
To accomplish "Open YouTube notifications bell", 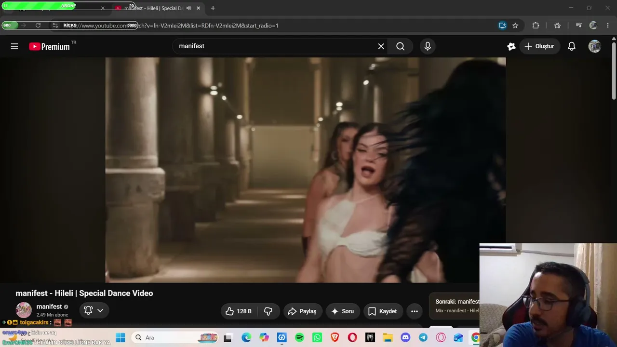I will (572, 46).
